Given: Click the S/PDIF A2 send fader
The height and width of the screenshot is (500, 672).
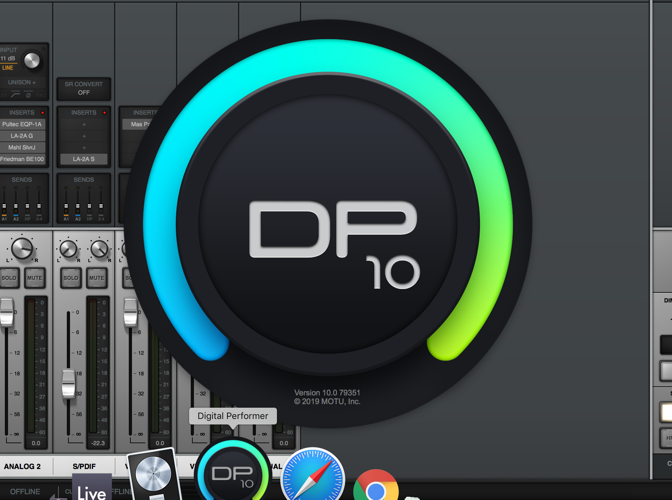Looking at the screenshot, I should (78, 206).
